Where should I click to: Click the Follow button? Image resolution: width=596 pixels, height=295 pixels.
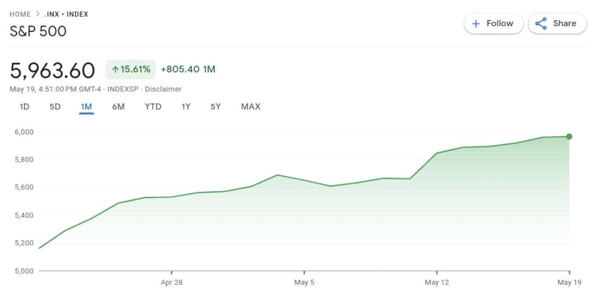pos(494,24)
